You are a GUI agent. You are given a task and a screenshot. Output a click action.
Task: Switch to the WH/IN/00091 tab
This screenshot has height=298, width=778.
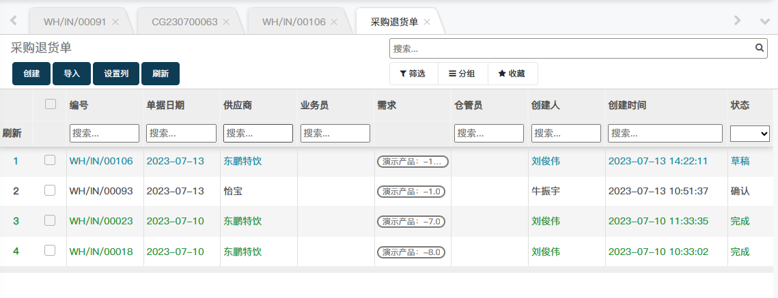coord(74,22)
